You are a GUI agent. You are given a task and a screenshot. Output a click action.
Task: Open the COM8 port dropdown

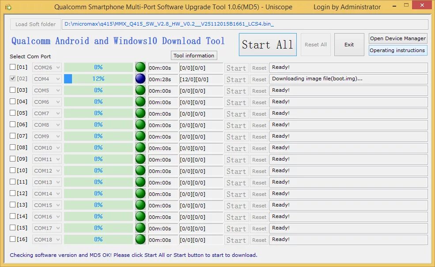click(47, 125)
